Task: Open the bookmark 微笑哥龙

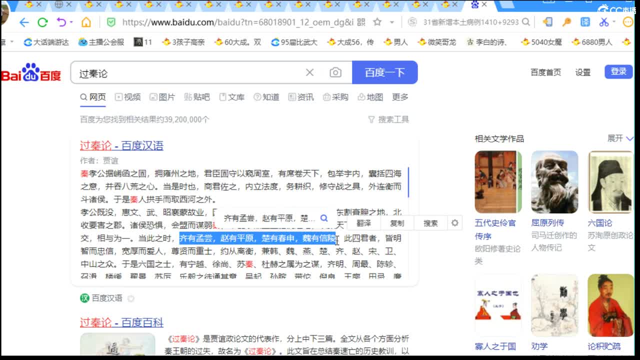Action: [x=436, y=42]
